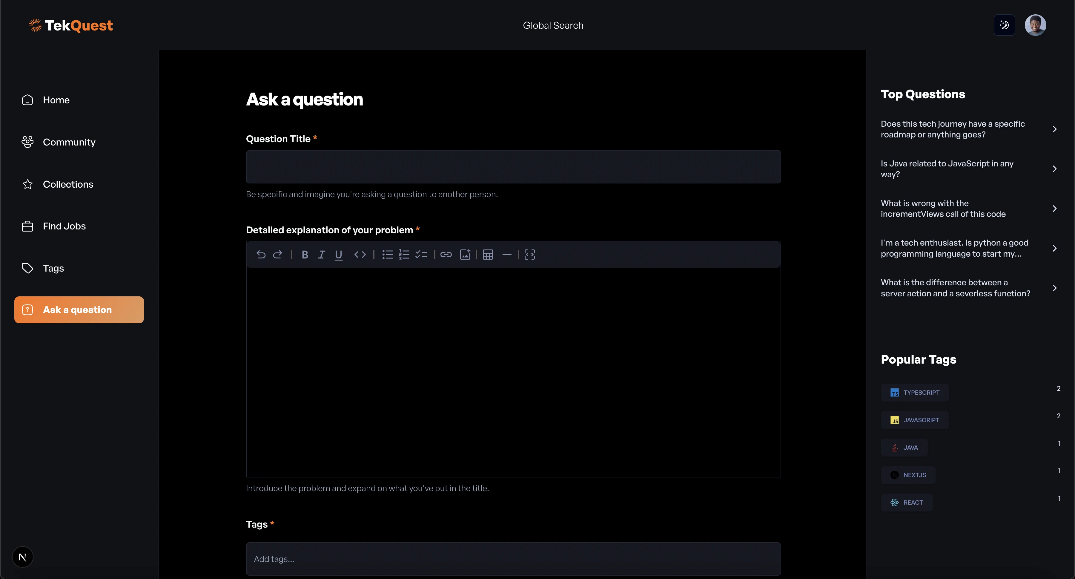Insert inline code formatting
The height and width of the screenshot is (579, 1075).
pyautogui.click(x=360, y=255)
